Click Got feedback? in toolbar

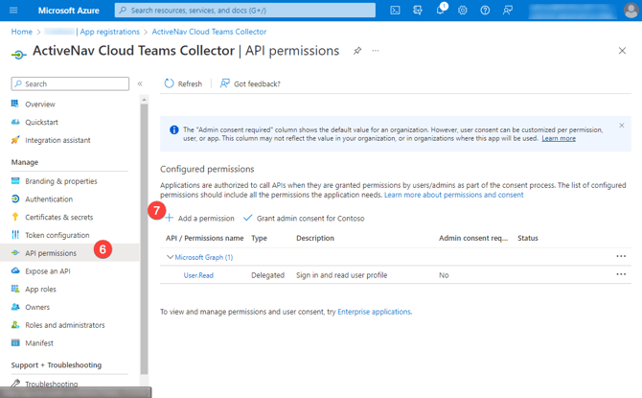[x=250, y=83]
